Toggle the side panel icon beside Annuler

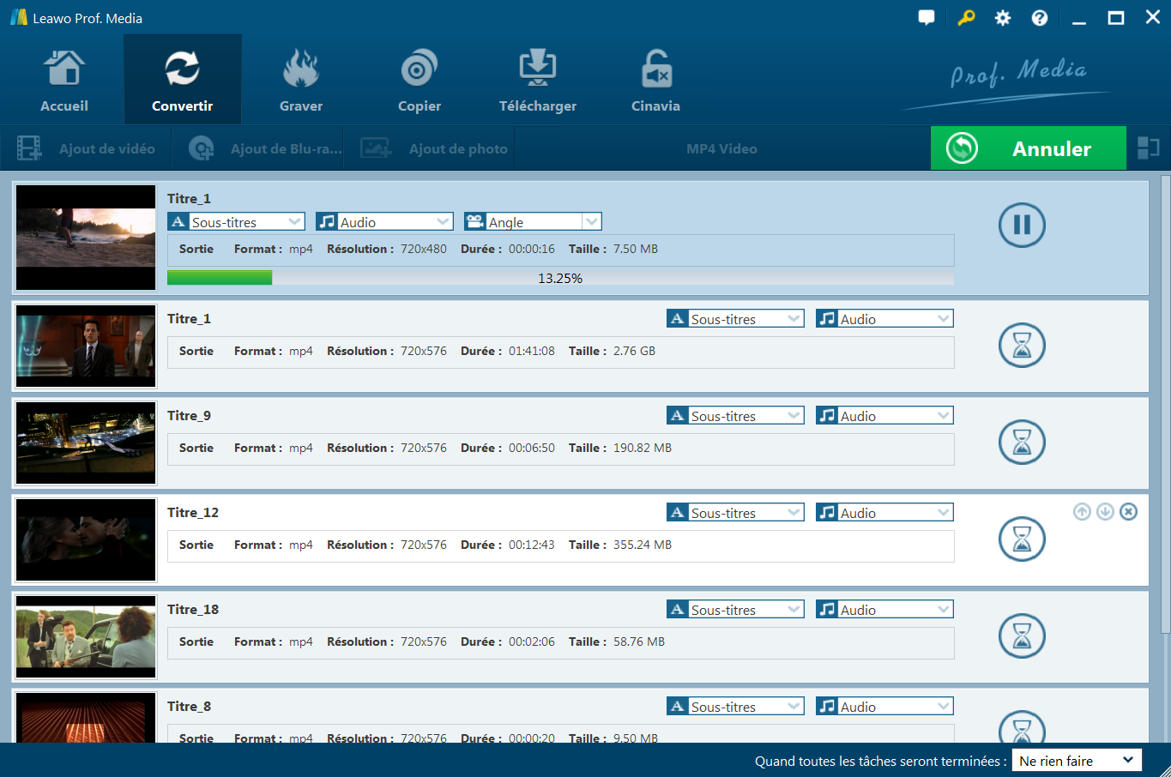pyautogui.click(x=1148, y=148)
